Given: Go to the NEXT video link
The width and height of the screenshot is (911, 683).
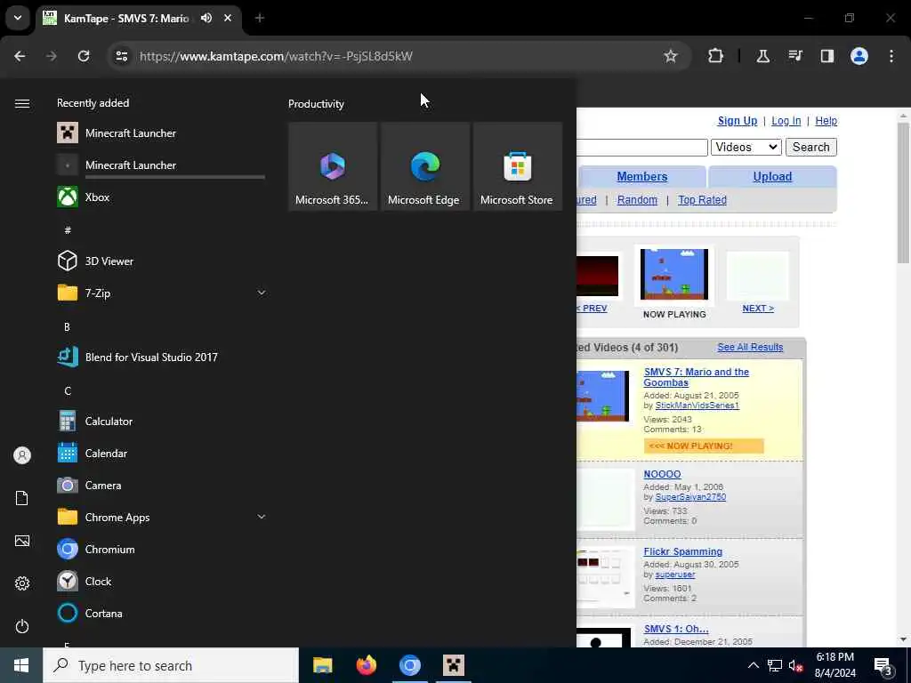Looking at the screenshot, I should [758, 309].
